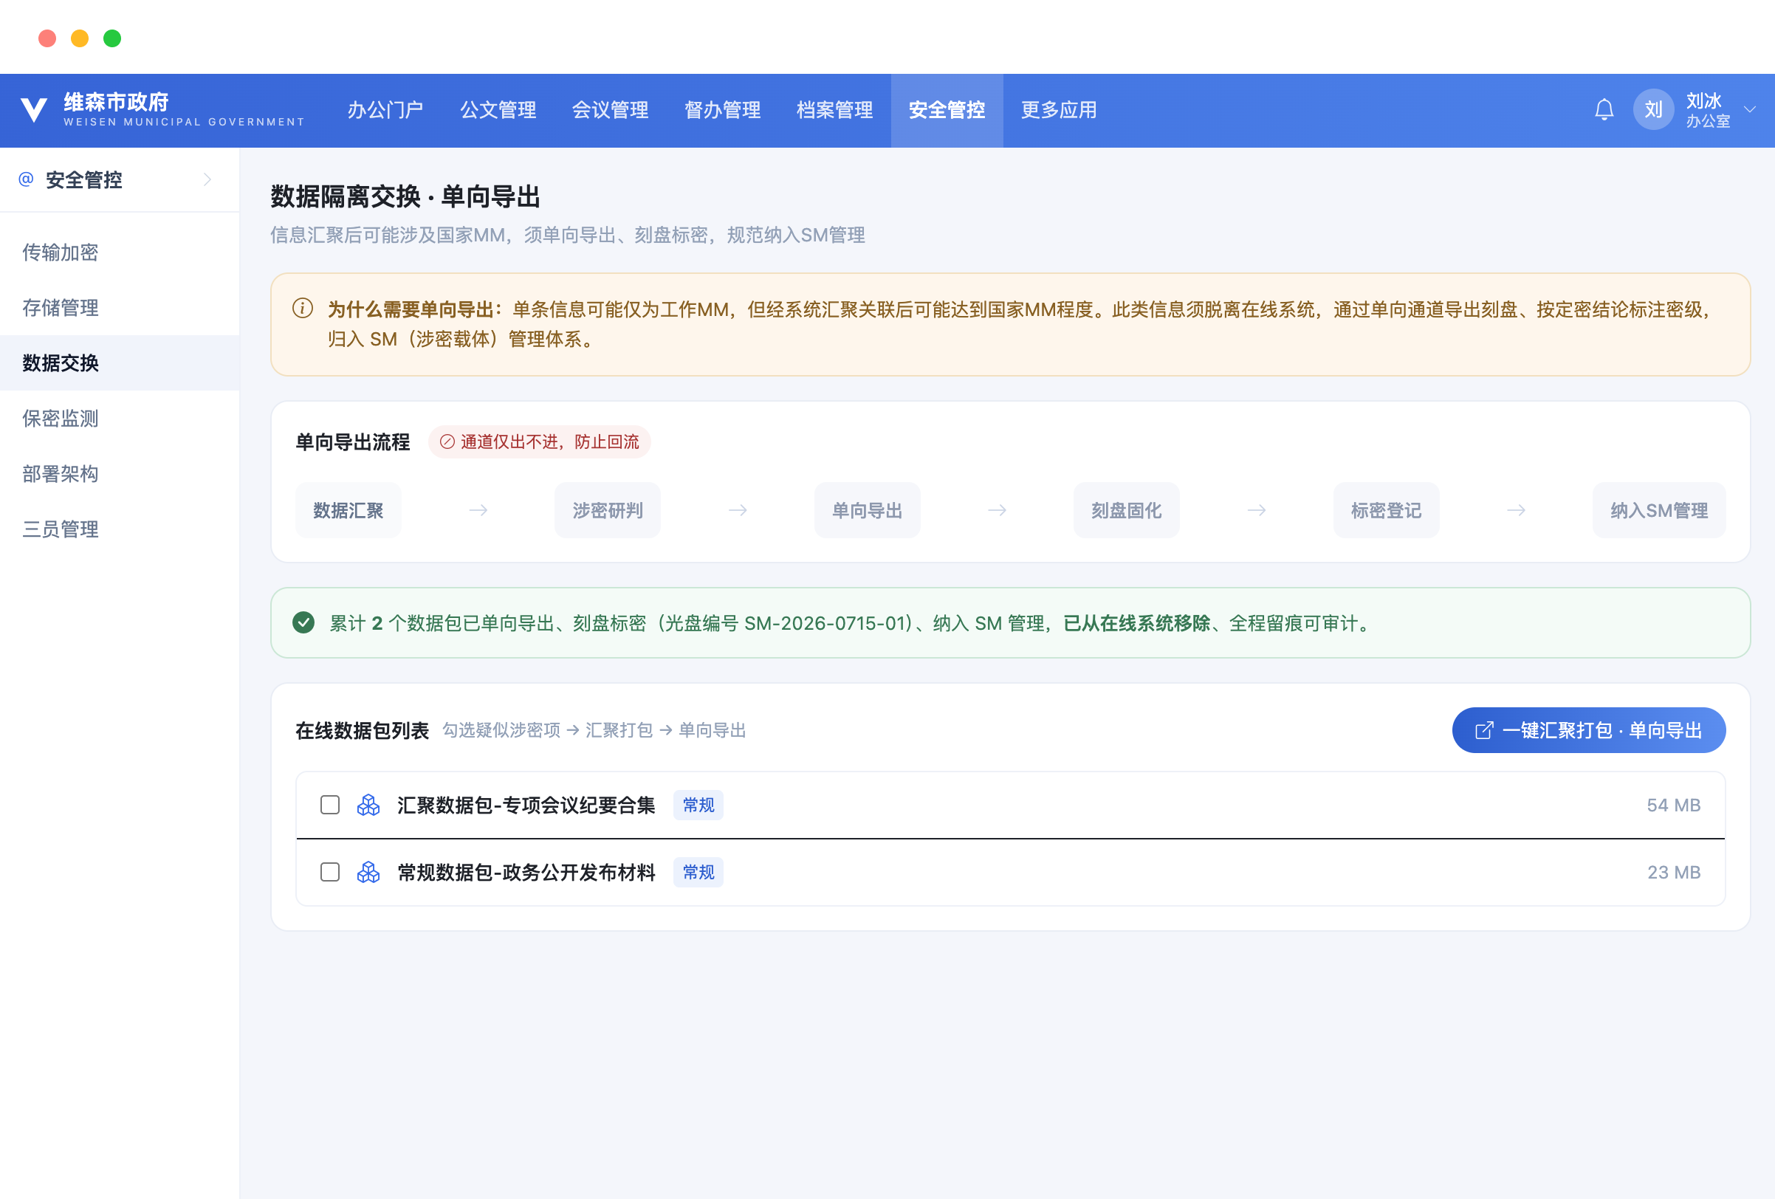Click 常规 tag on 汇聚数据包 row
This screenshot has height=1199, width=1775.
tap(698, 805)
